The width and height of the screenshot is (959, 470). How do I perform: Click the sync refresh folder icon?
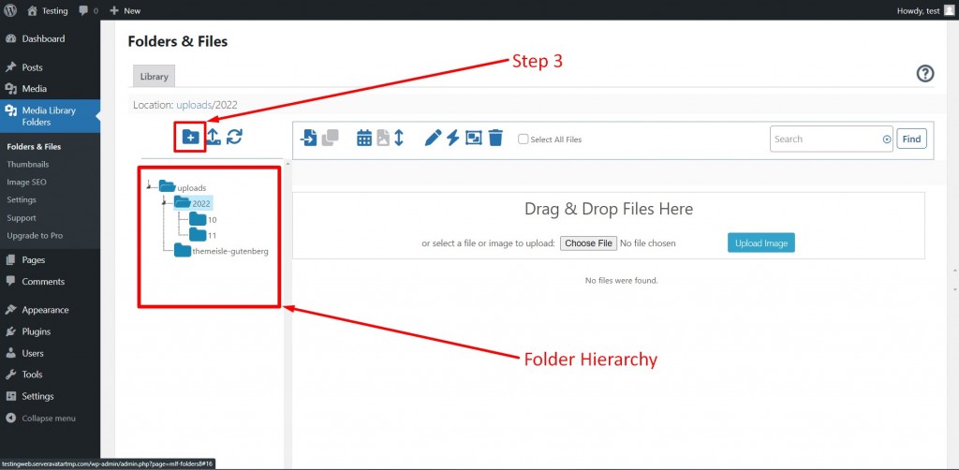[234, 137]
